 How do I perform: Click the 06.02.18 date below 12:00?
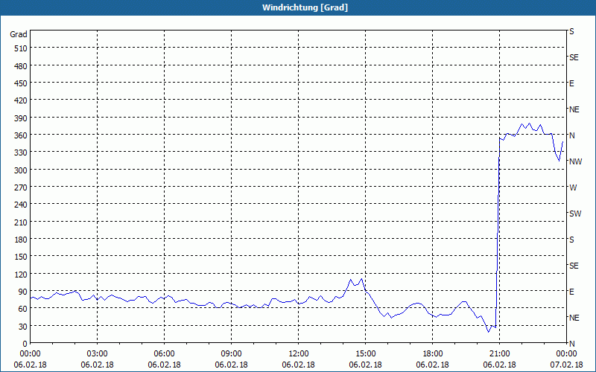(299, 365)
